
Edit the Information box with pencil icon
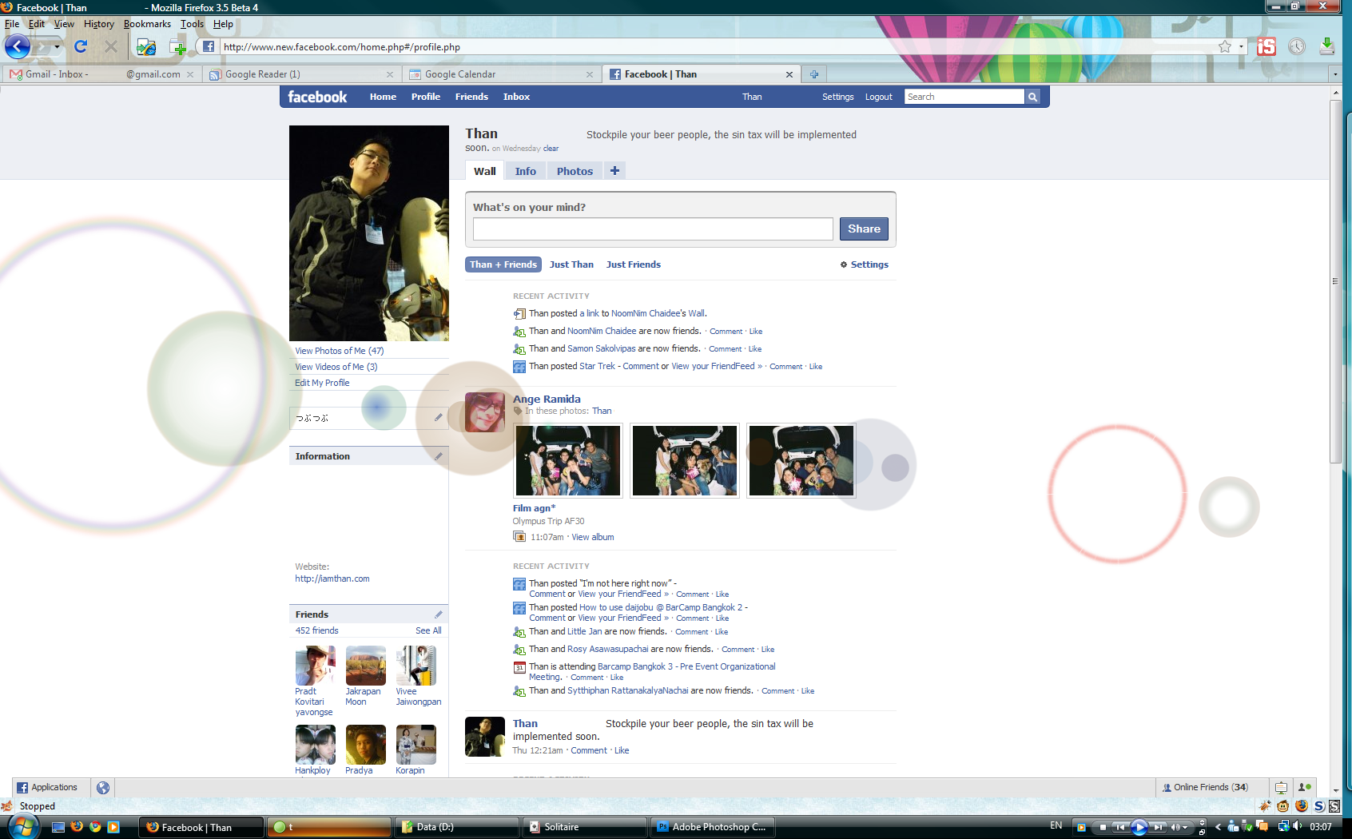438,456
